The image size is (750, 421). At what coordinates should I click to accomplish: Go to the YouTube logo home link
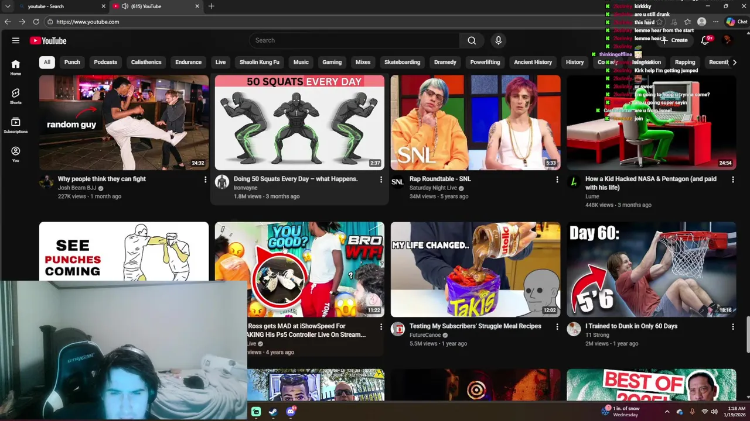pos(48,40)
